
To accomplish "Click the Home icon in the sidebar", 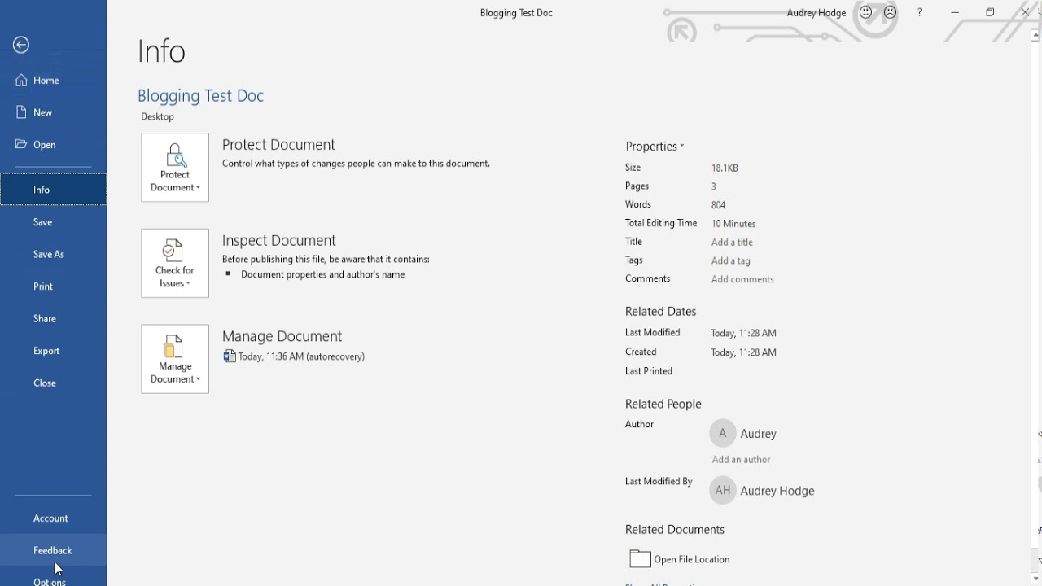I will point(21,81).
